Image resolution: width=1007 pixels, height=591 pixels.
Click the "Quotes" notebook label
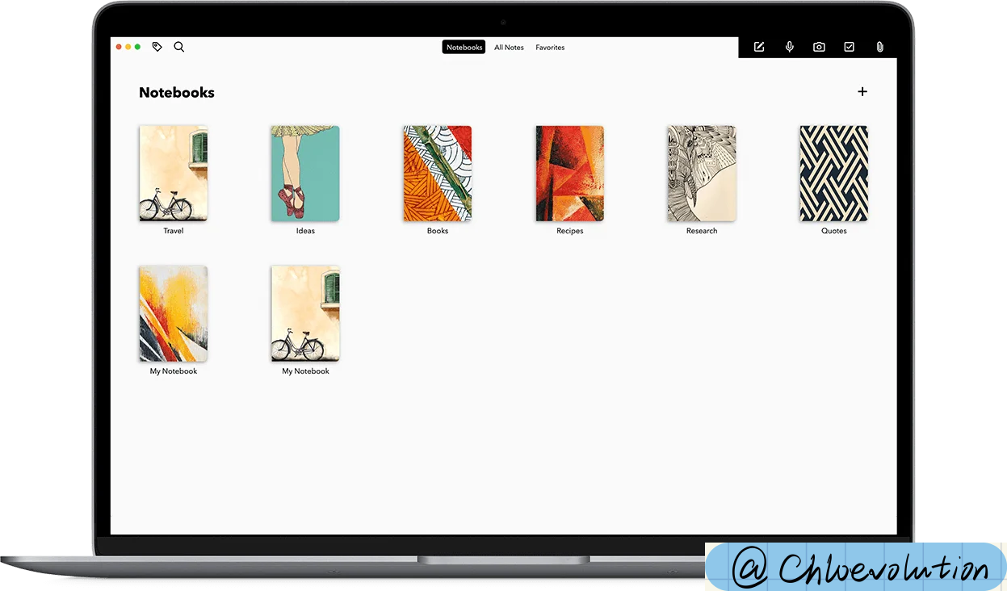point(834,231)
